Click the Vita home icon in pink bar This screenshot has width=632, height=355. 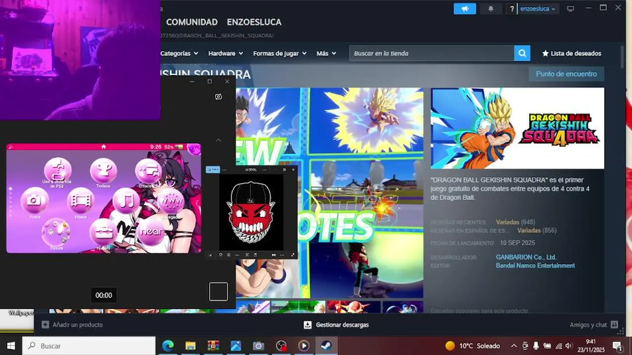tap(104, 146)
